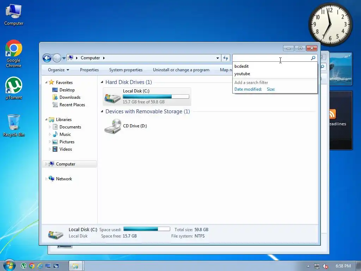Focus the Explorer search input box

click(x=272, y=58)
